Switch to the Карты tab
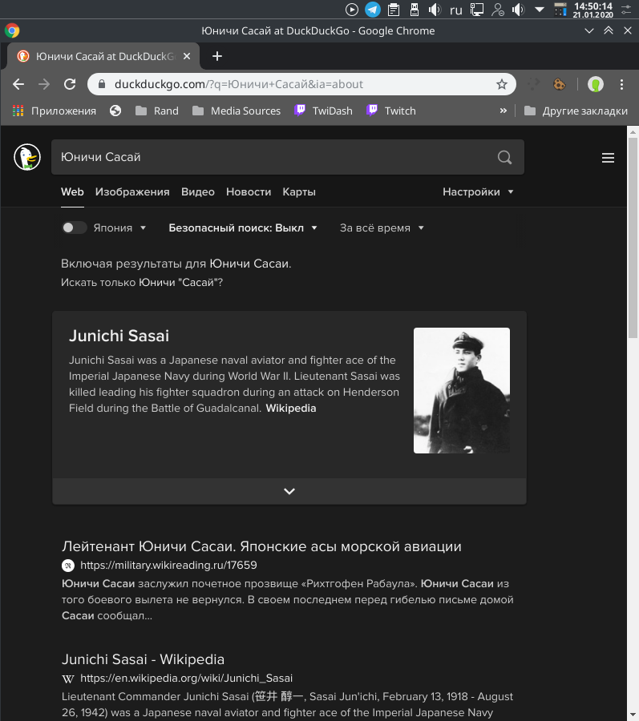Screen dimensions: 639x721 point(299,191)
